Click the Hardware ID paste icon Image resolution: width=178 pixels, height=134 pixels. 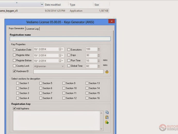[107, 72]
